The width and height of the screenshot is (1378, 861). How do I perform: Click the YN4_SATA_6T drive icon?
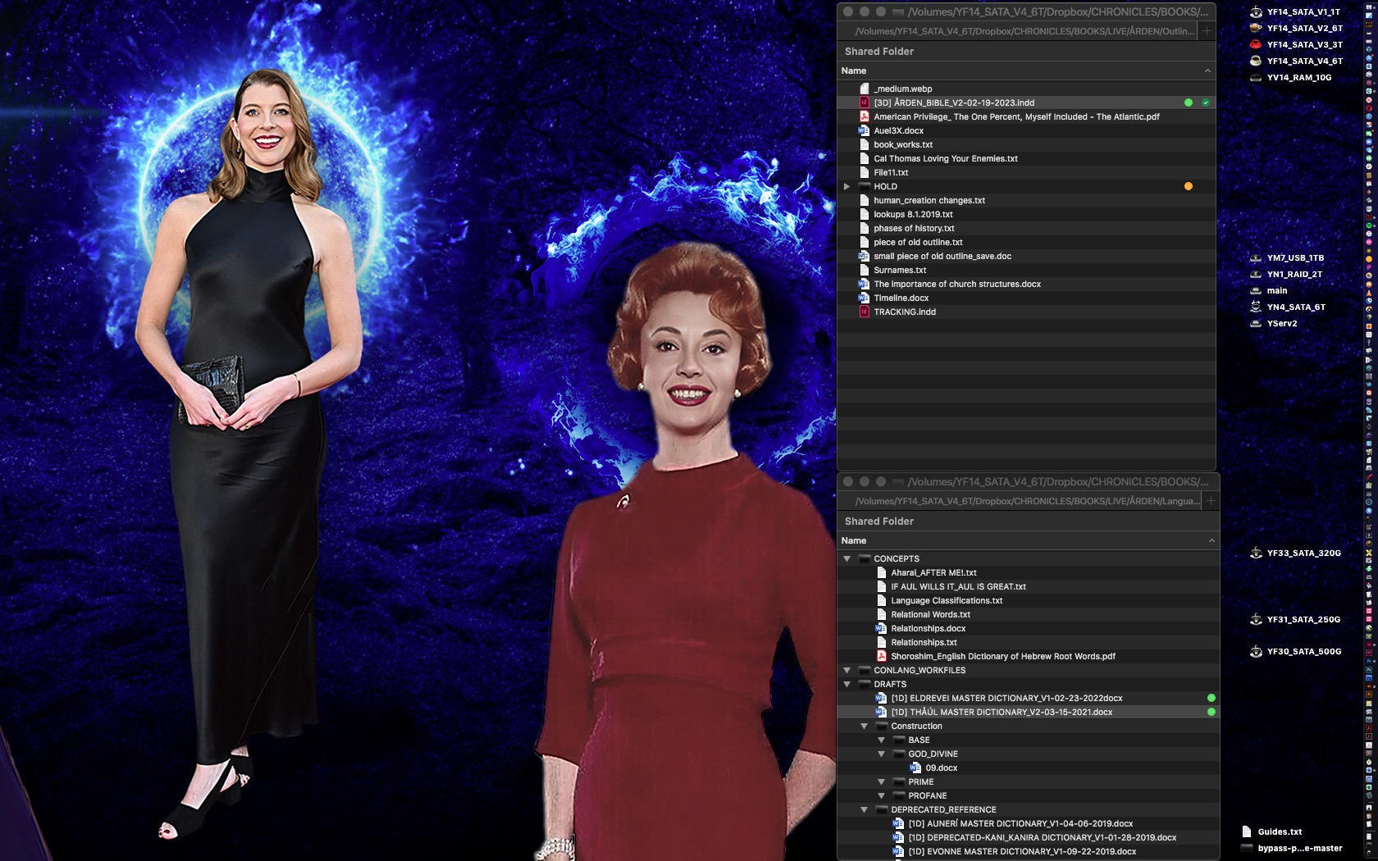coord(1256,307)
